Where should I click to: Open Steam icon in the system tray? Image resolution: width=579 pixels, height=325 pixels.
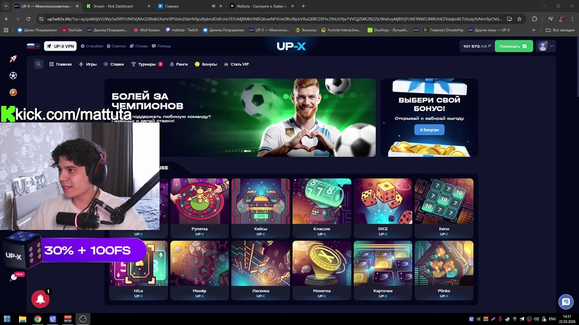(x=508, y=319)
